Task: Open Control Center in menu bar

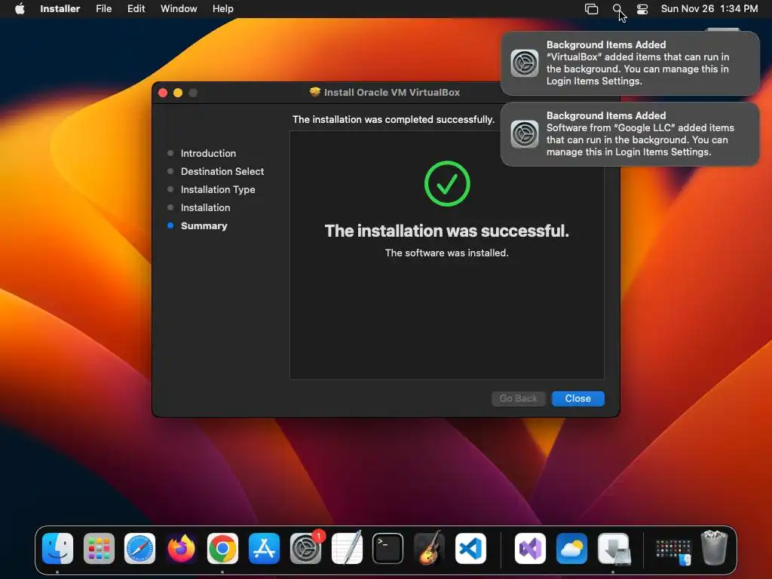Action: pos(642,9)
